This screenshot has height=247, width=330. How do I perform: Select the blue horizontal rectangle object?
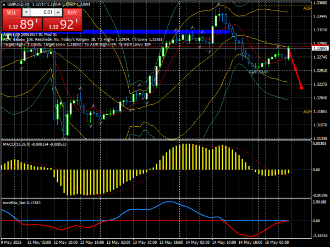point(156,32)
